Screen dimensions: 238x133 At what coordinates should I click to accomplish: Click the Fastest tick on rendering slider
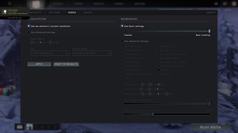pyautogui.click(x=125, y=32)
